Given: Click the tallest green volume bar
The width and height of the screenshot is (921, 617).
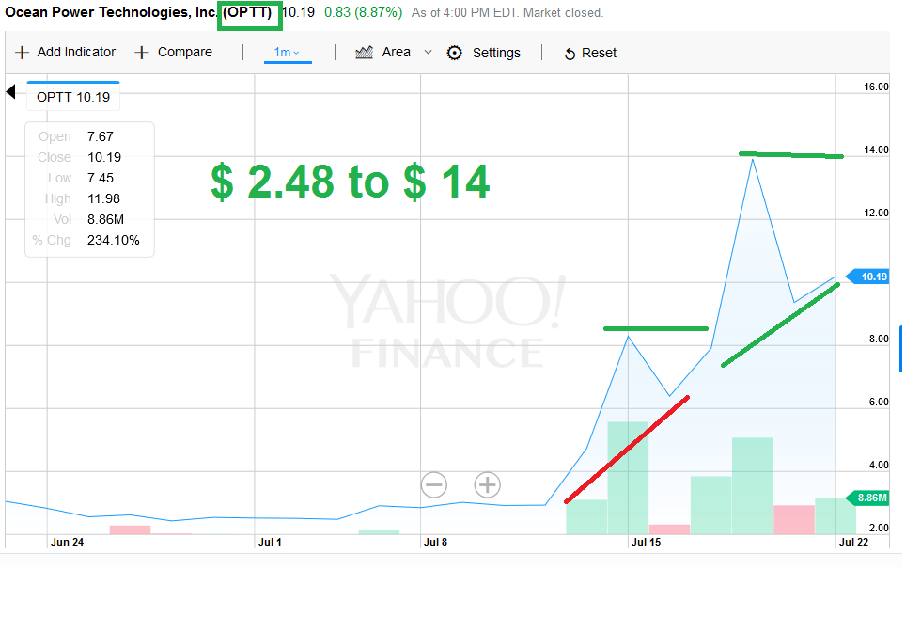Looking at the screenshot, I should click(x=628, y=478).
